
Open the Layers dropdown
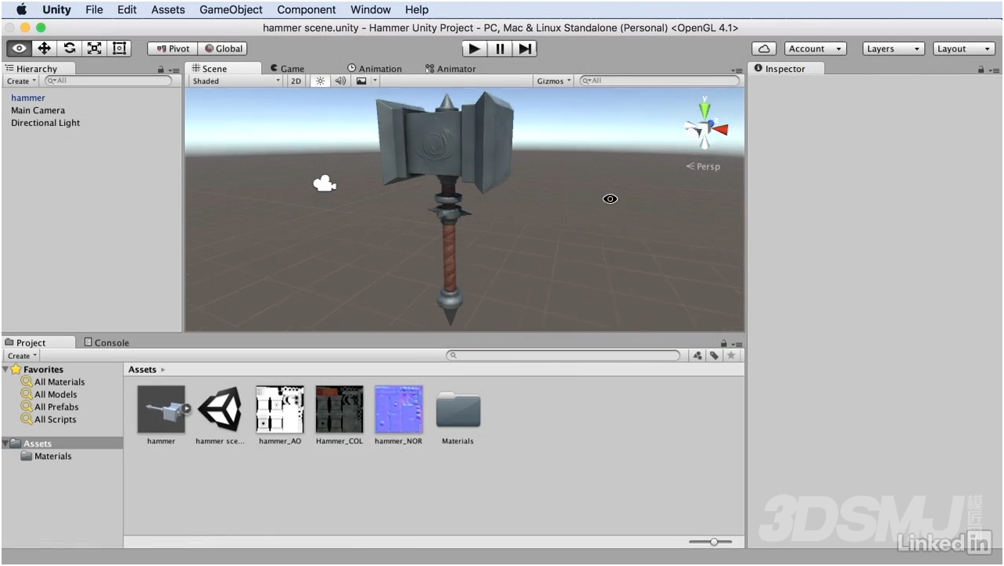point(895,48)
